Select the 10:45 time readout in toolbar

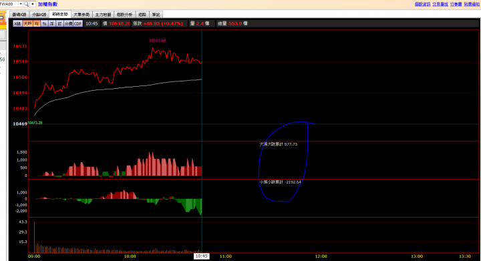click(x=92, y=23)
